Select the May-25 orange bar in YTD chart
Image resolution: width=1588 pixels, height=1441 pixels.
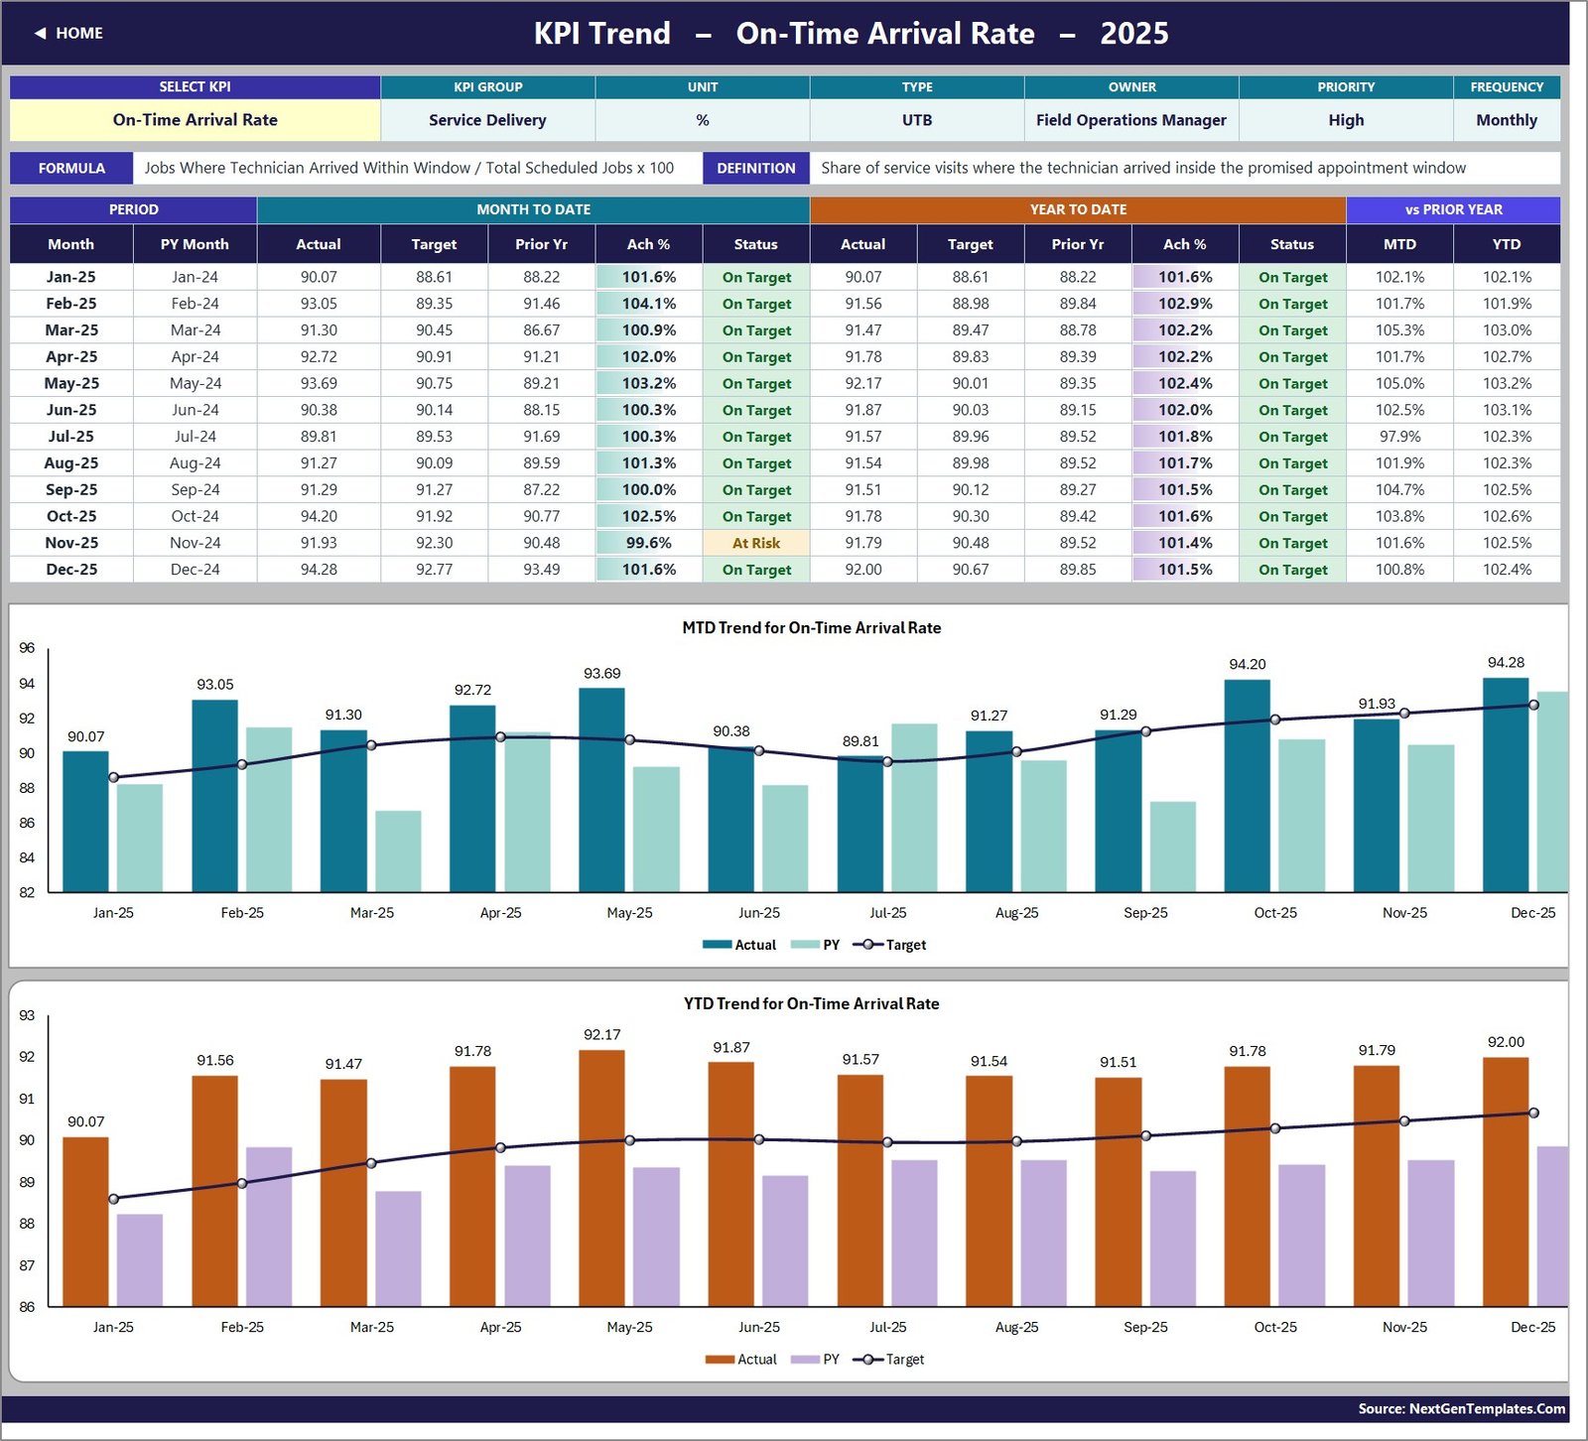coord(601,1178)
